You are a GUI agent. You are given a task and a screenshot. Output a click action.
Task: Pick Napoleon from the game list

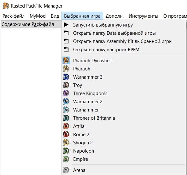(x=124, y=151)
